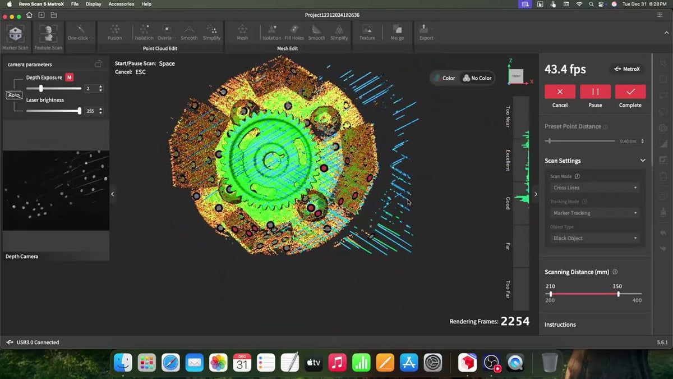Click the One-click edit wand icon
This screenshot has height=379, width=673.
tap(81, 29)
